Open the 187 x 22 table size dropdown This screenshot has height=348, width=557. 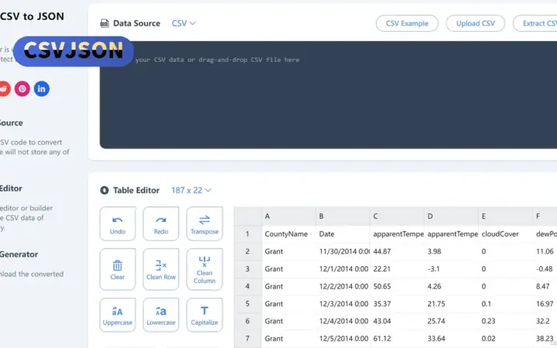tap(191, 190)
